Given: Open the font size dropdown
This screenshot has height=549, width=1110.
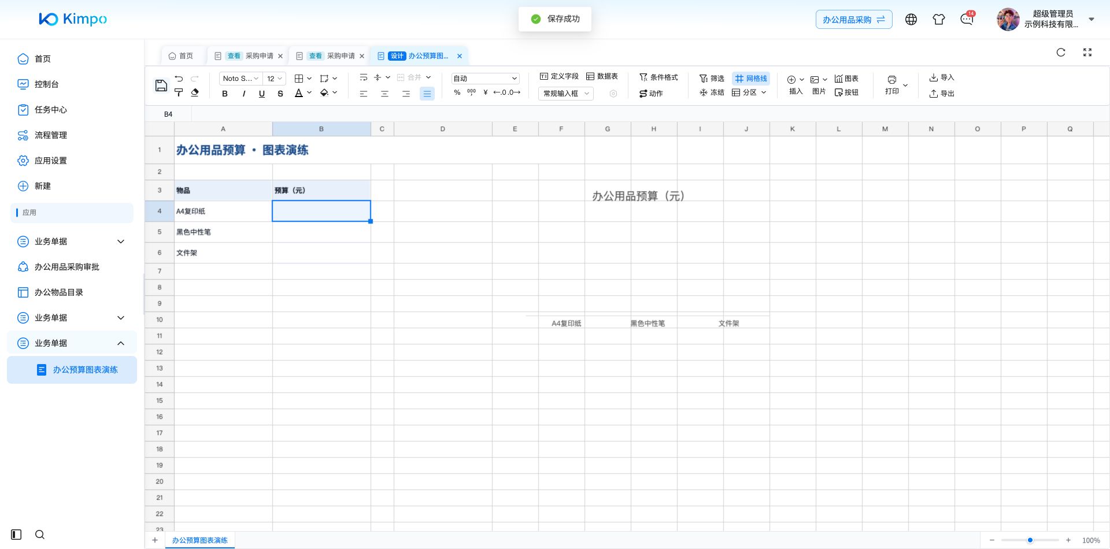Looking at the screenshot, I should [274, 79].
